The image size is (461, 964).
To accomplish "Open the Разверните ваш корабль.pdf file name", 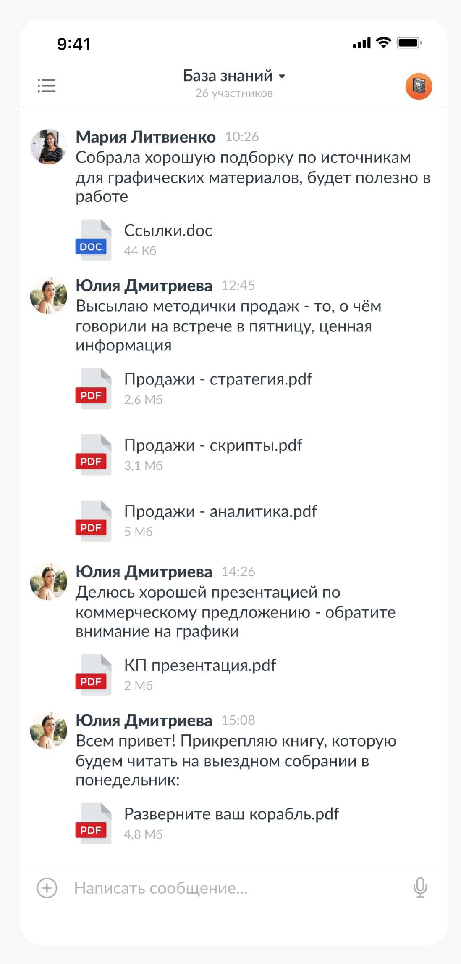I will 231,814.
